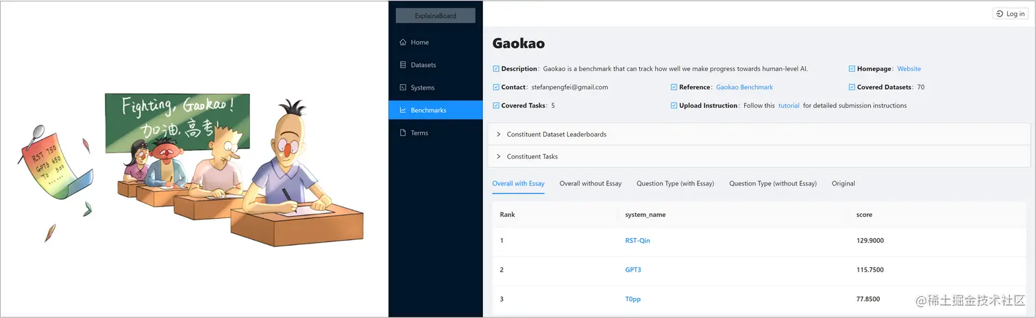Viewport: 1036px width, 318px height.
Task: Toggle the Contact checkbox
Action: point(496,88)
